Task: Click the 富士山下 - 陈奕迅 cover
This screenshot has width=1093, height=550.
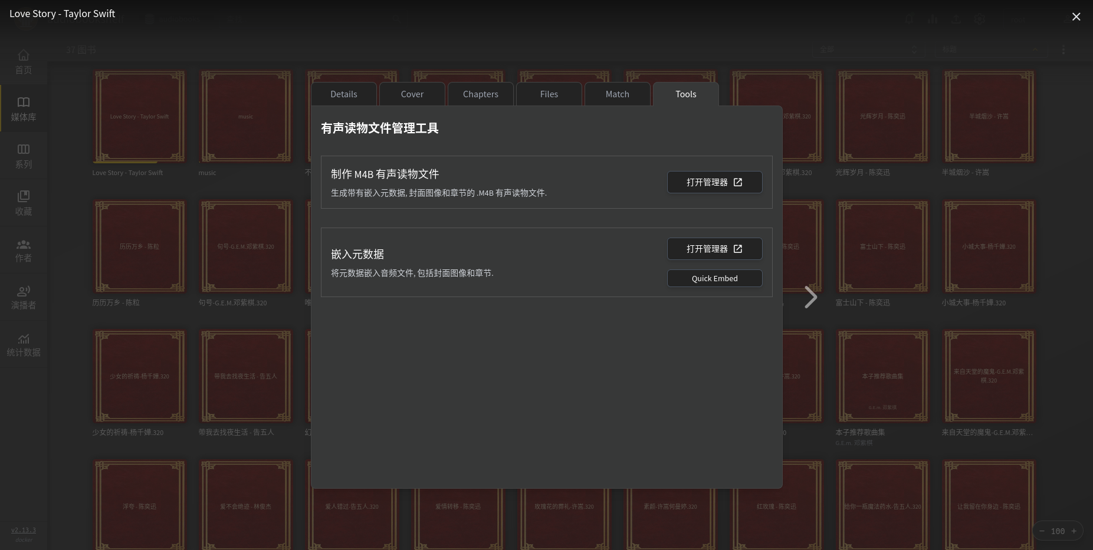Action: pos(882,246)
